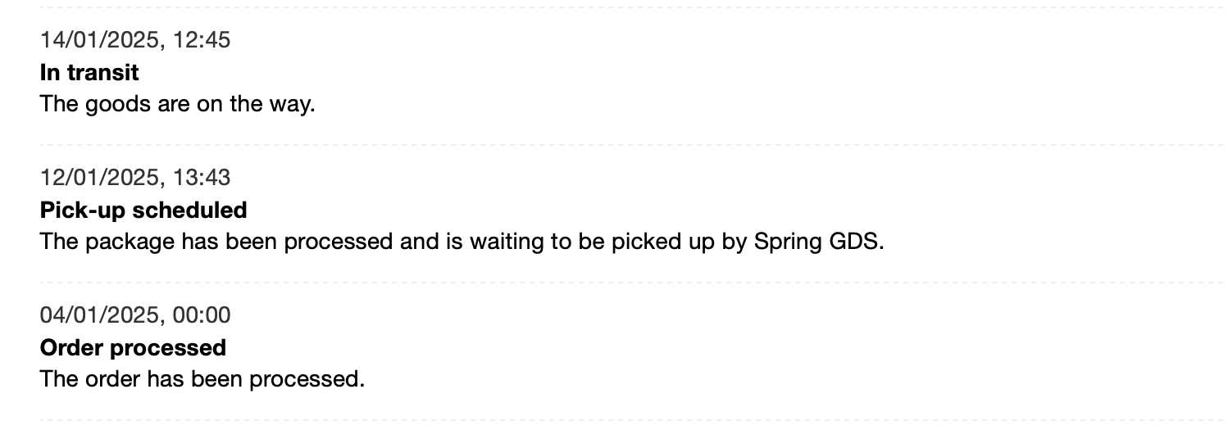The image size is (1228, 439).
Task: Select the "Order processed" status heading
Action: click(133, 348)
